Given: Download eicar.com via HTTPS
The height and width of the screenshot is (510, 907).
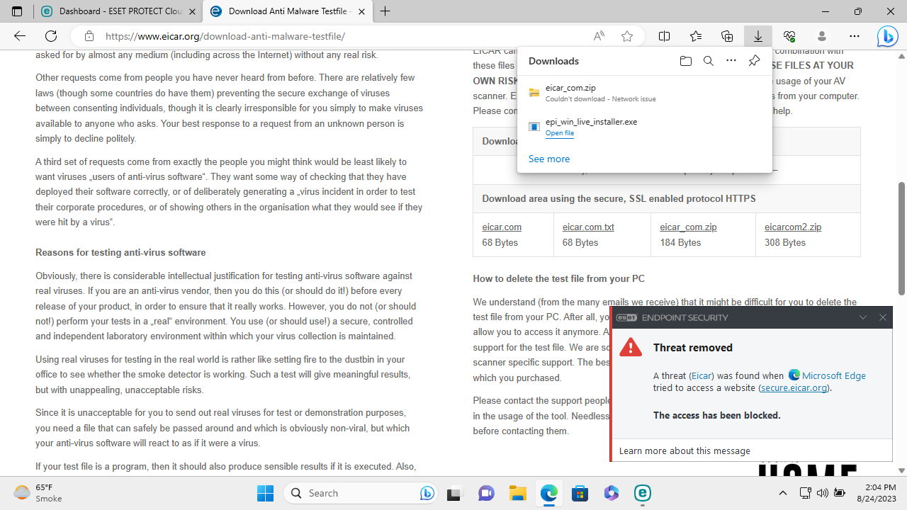Looking at the screenshot, I should click(x=502, y=227).
